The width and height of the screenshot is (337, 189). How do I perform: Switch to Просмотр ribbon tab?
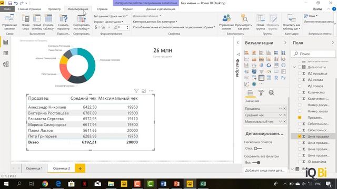pyautogui.click(x=54, y=9)
